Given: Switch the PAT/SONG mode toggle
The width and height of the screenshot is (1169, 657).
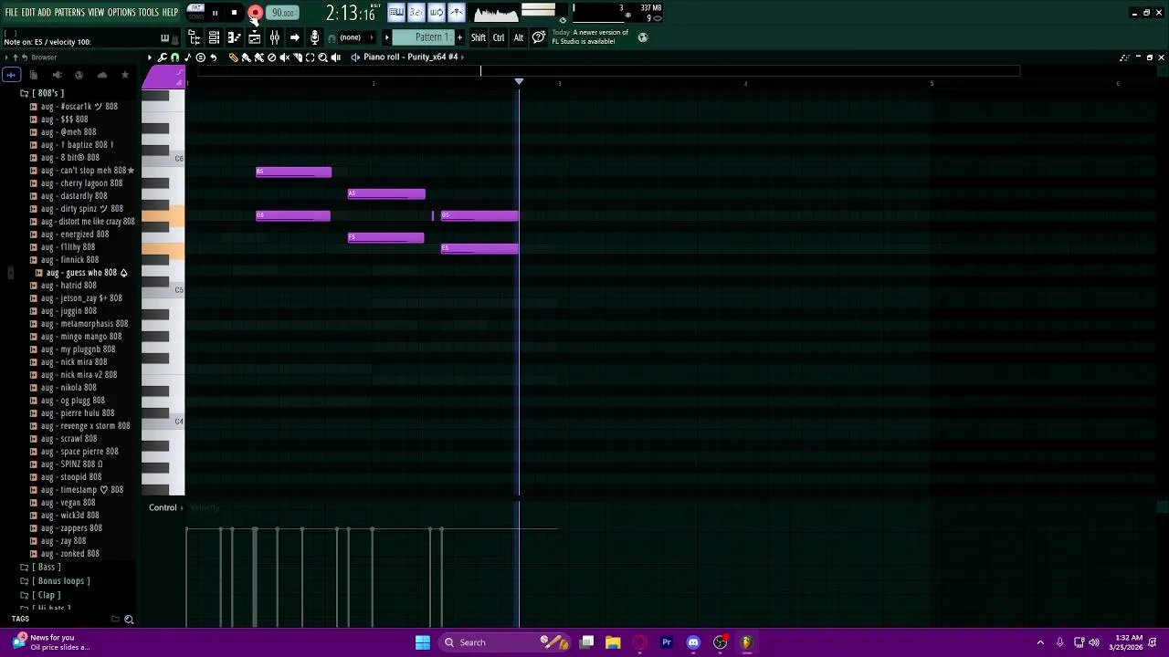Looking at the screenshot, I should (x=196, y=13).
